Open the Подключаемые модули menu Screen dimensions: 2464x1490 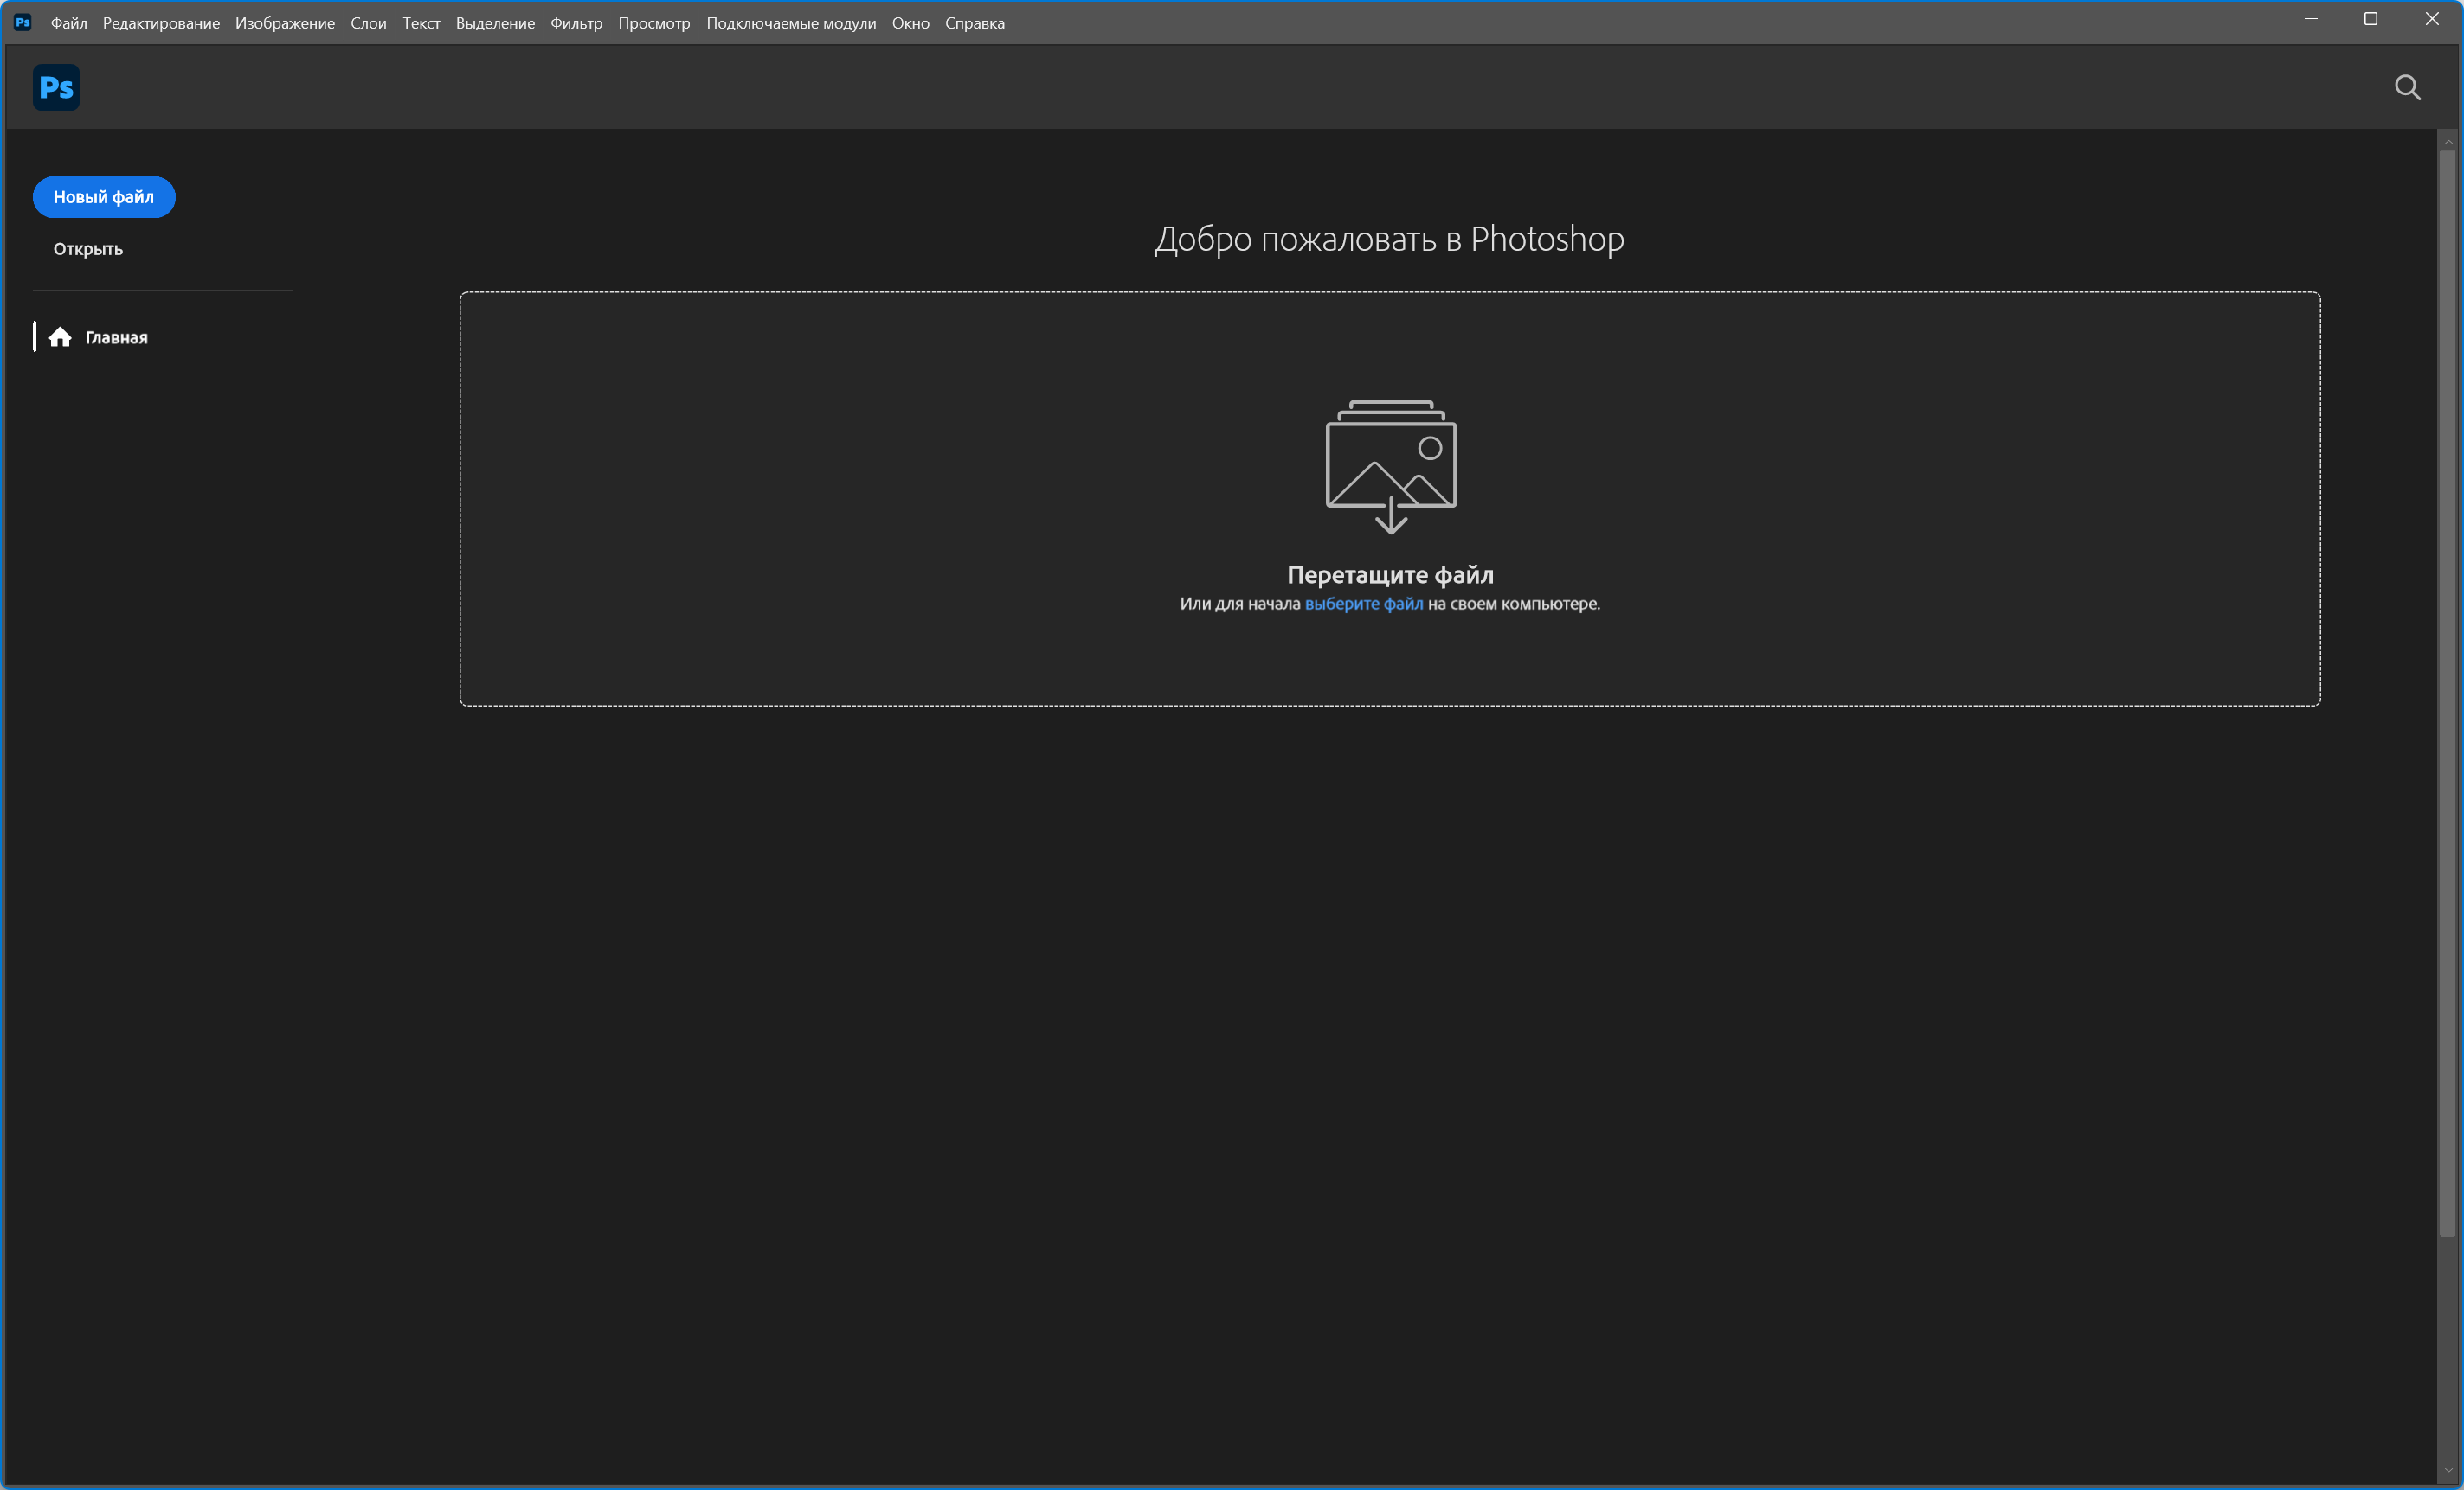pos(791,23)
